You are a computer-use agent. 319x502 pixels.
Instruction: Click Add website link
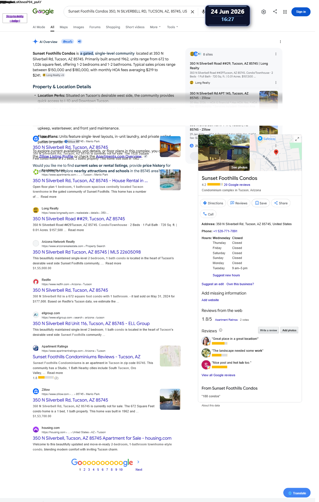pyautogui.click(x=210, y=300)
